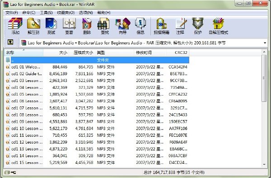The width and height of the screenshot is (271, 178).
Task: Click the 自解压格式 (SFX) toolbar icon
Action: coord(219,24)
